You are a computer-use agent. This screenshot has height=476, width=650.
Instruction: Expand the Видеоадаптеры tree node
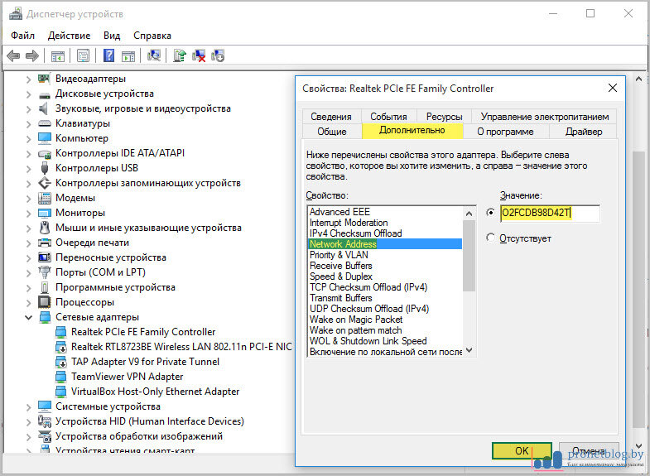28,79
